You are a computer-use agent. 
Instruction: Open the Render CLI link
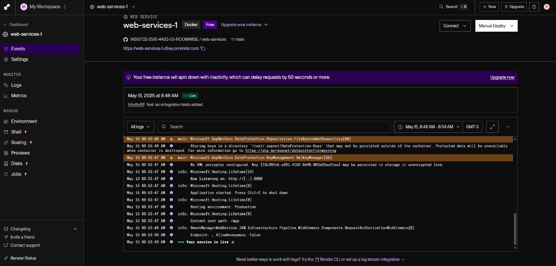tap(328, 259)
